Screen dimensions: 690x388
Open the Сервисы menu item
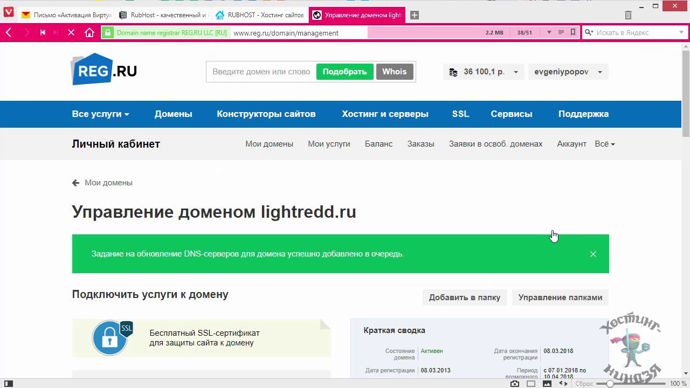coord(512,114)
